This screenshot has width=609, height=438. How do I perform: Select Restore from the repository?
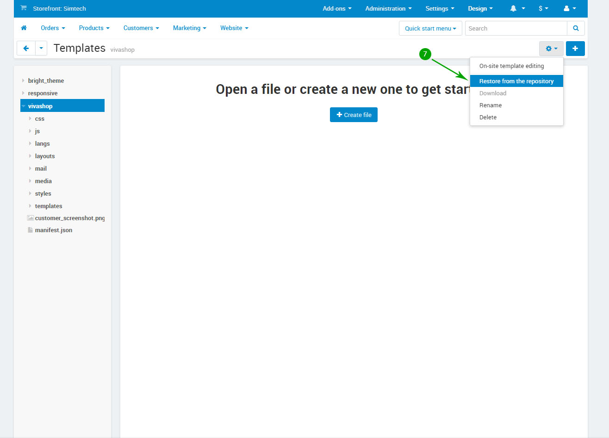(516, 81)
